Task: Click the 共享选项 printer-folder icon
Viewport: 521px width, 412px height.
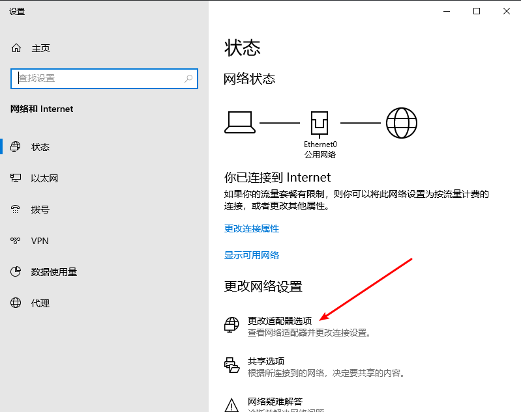Action: point(231,365)
